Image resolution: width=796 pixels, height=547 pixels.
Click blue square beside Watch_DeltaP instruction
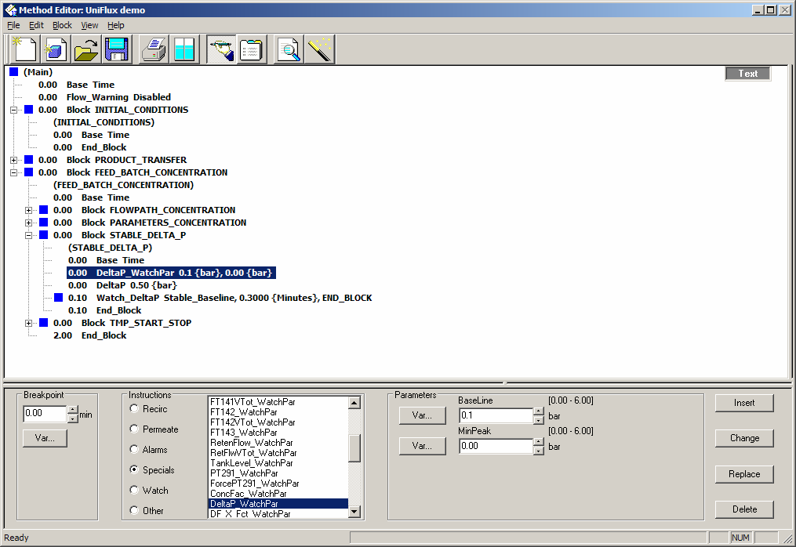59,298
